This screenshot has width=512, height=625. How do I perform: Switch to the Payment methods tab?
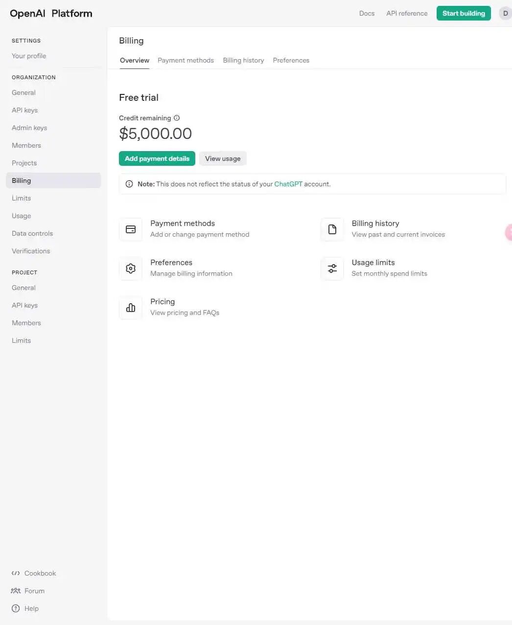(x=186, y=60)
